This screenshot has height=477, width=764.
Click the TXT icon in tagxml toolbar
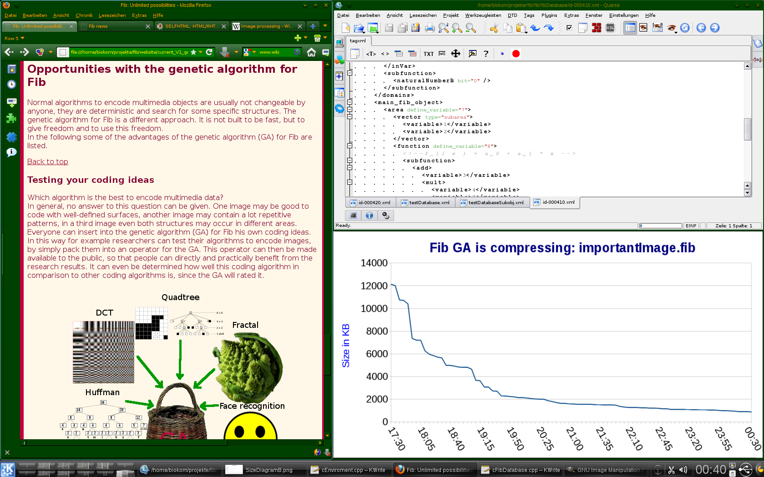(x=428, y=54)
